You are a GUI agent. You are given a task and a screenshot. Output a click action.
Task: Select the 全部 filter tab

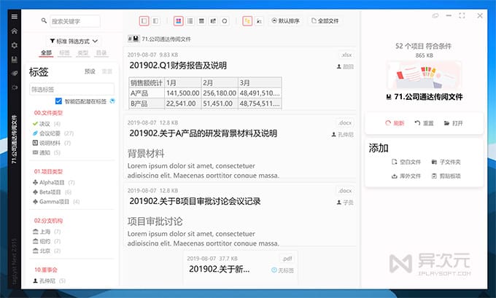(x=46, y=52)
